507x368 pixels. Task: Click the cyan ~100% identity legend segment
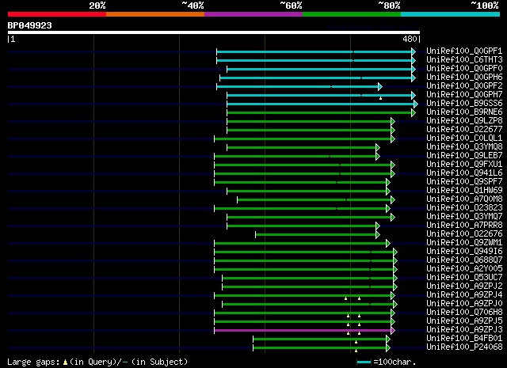click(450, 14)
